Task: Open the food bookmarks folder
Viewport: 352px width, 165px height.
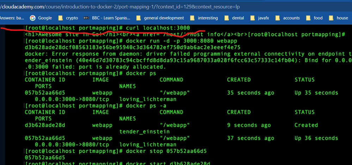Action: click(315, 18)
